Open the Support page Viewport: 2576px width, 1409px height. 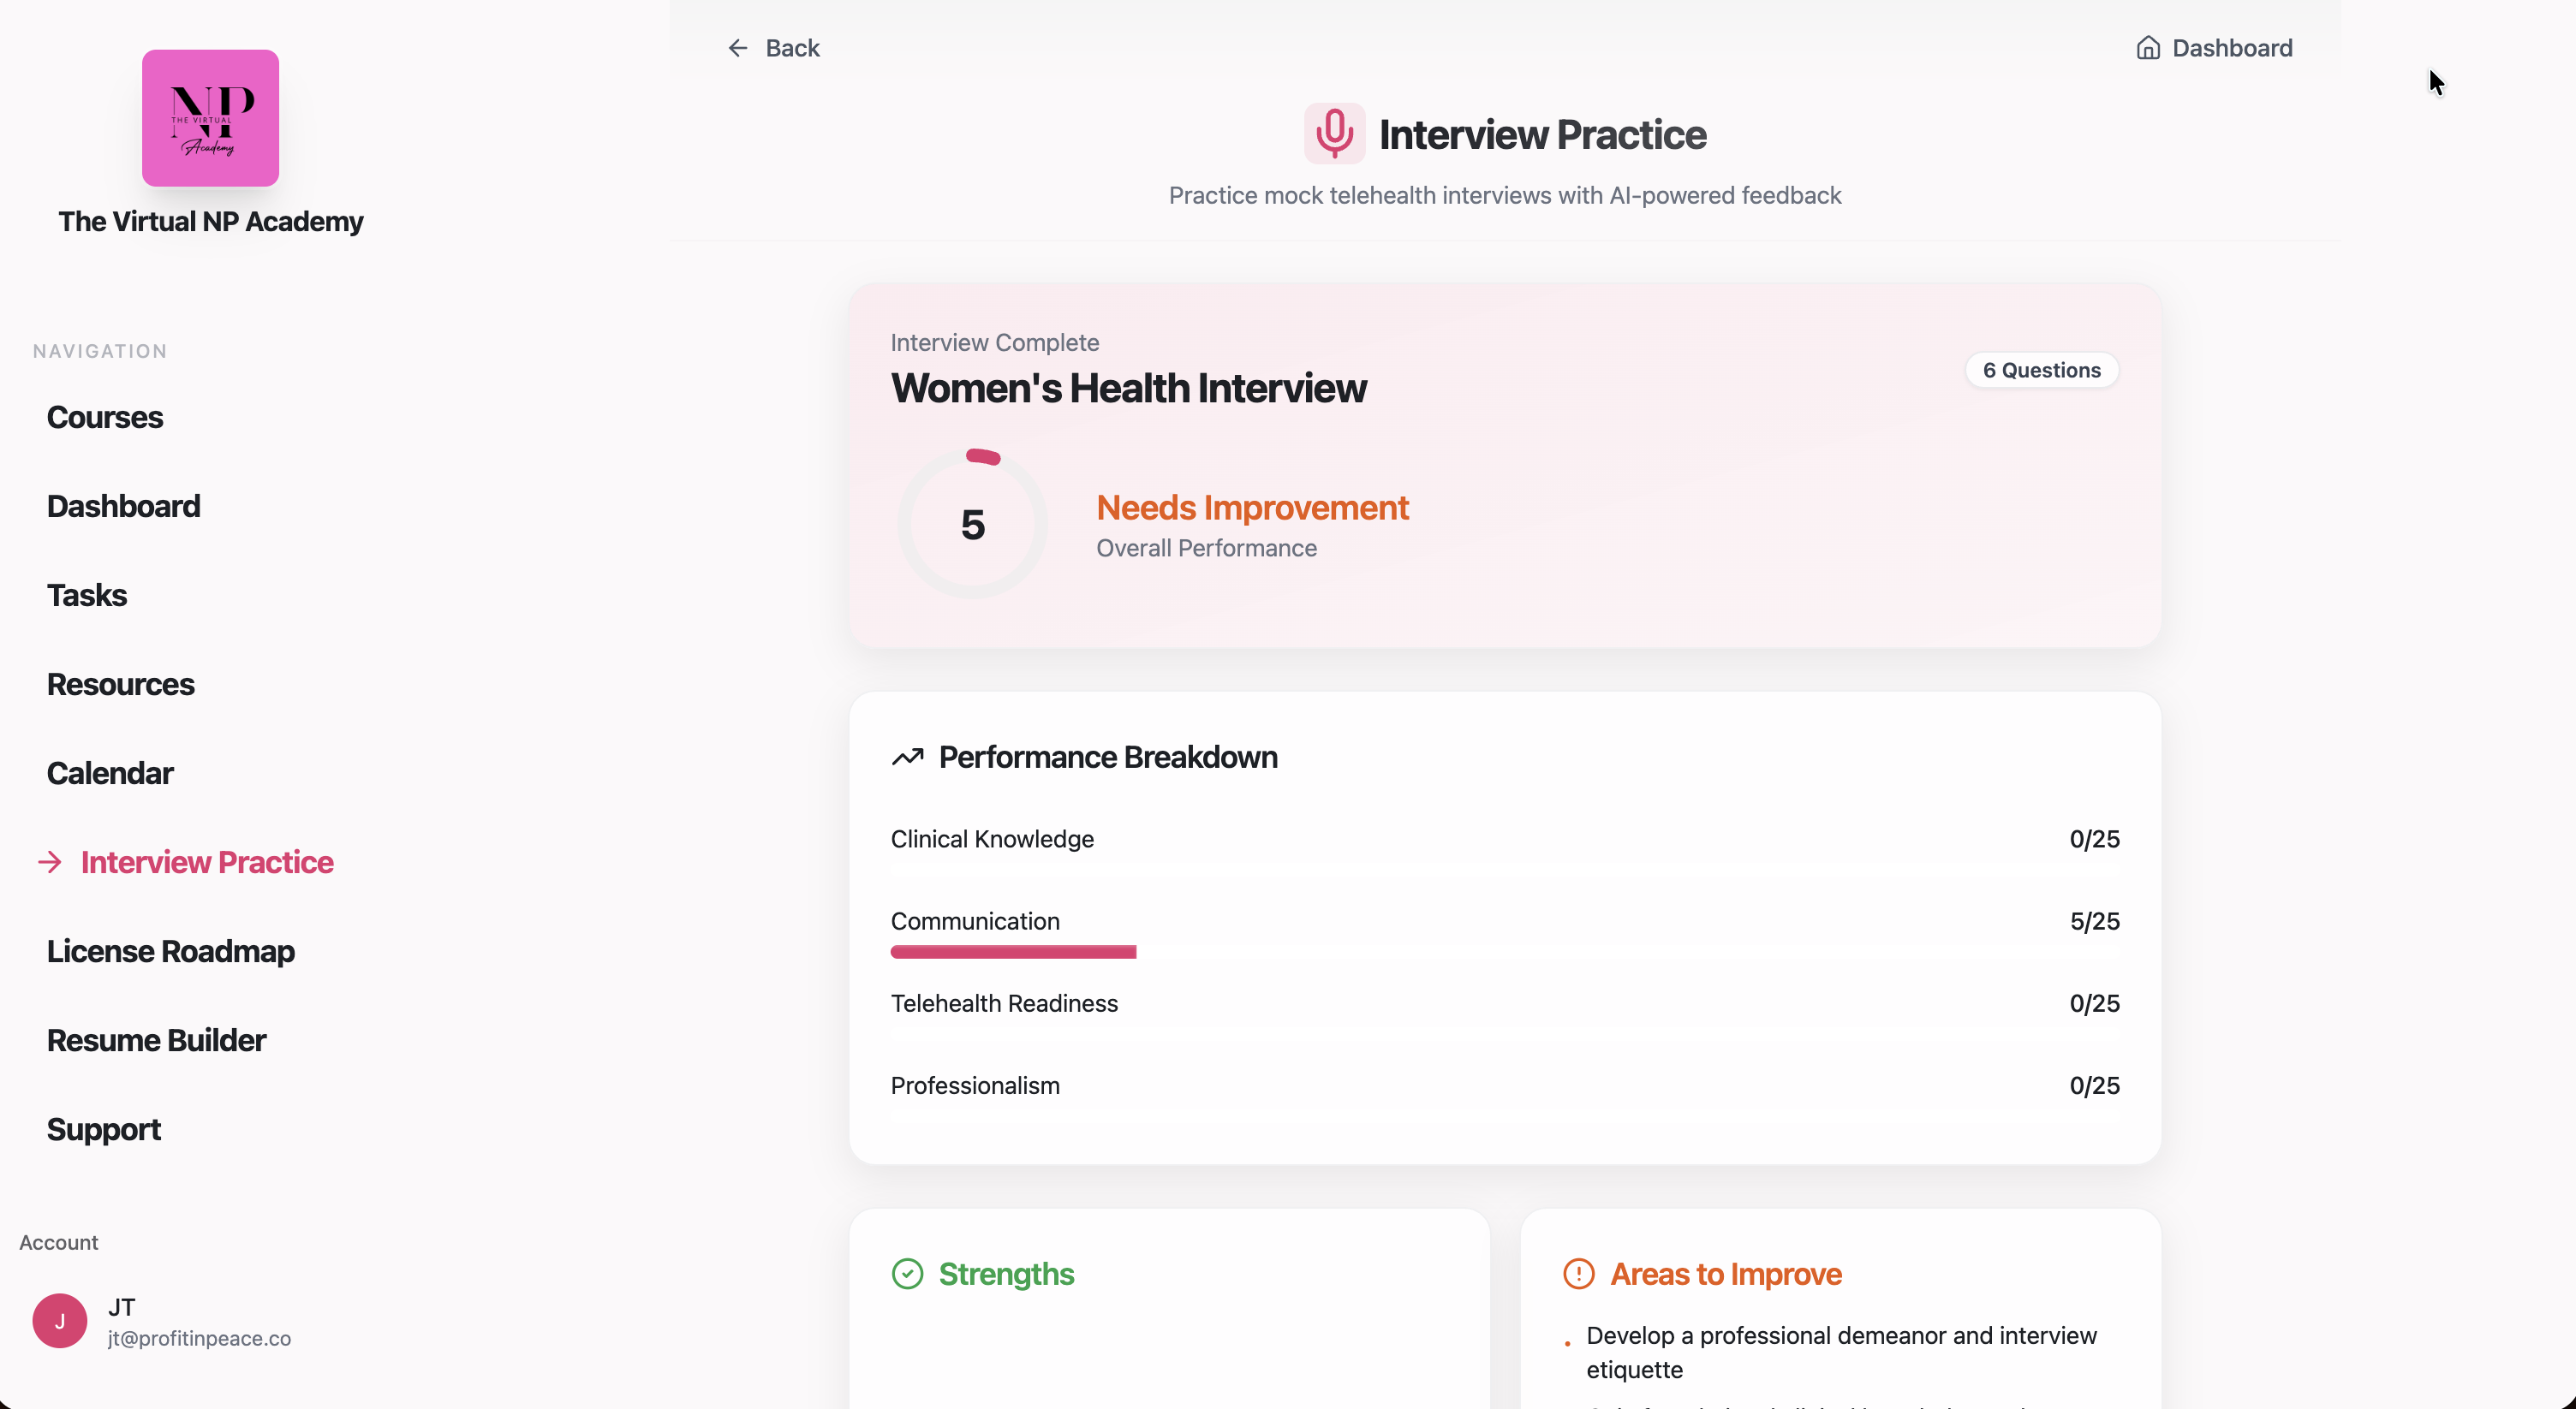104,1129
